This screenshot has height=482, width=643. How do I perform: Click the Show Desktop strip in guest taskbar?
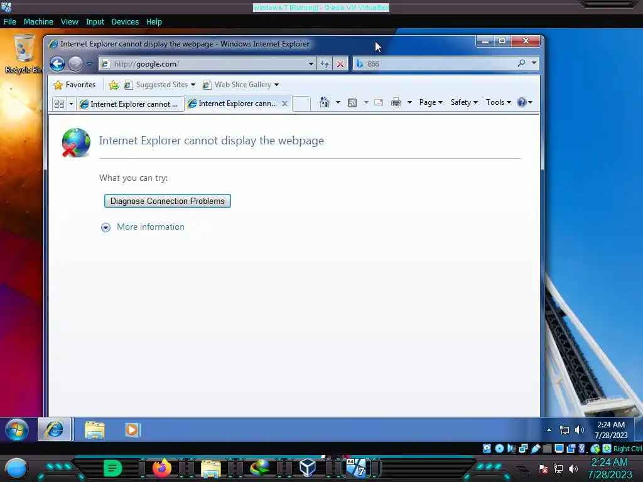[x=638, y=429]
